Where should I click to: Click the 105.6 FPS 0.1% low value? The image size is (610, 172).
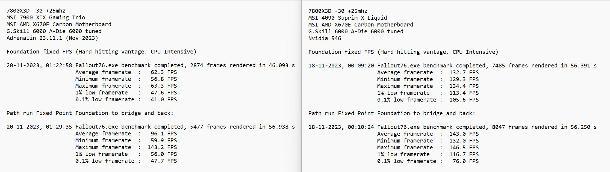click(x=464, y=100)
